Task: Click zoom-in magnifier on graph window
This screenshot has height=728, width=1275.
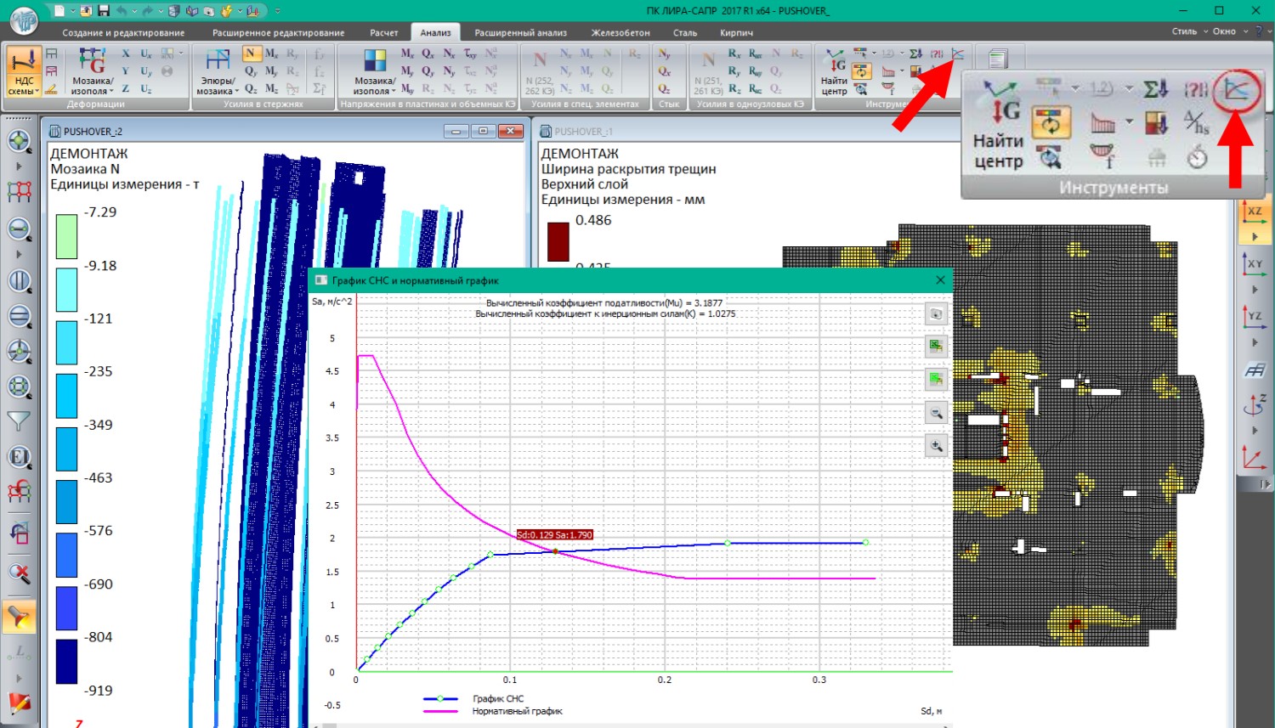Action: pos(936,446)
